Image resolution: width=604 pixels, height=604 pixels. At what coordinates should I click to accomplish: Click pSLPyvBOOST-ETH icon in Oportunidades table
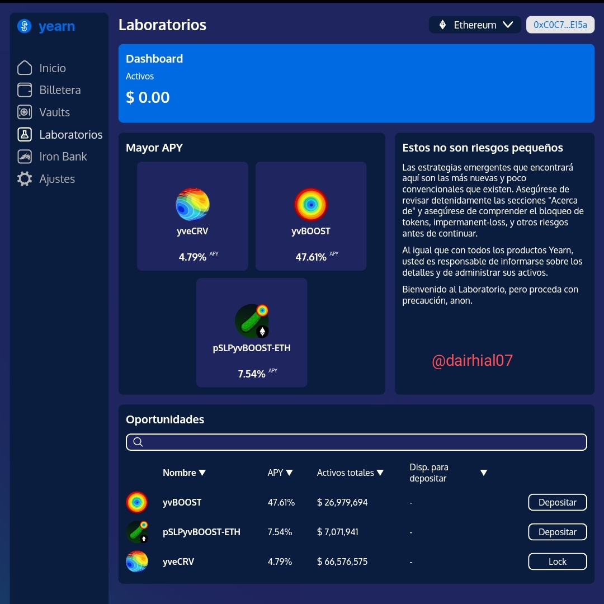(137, 532)
